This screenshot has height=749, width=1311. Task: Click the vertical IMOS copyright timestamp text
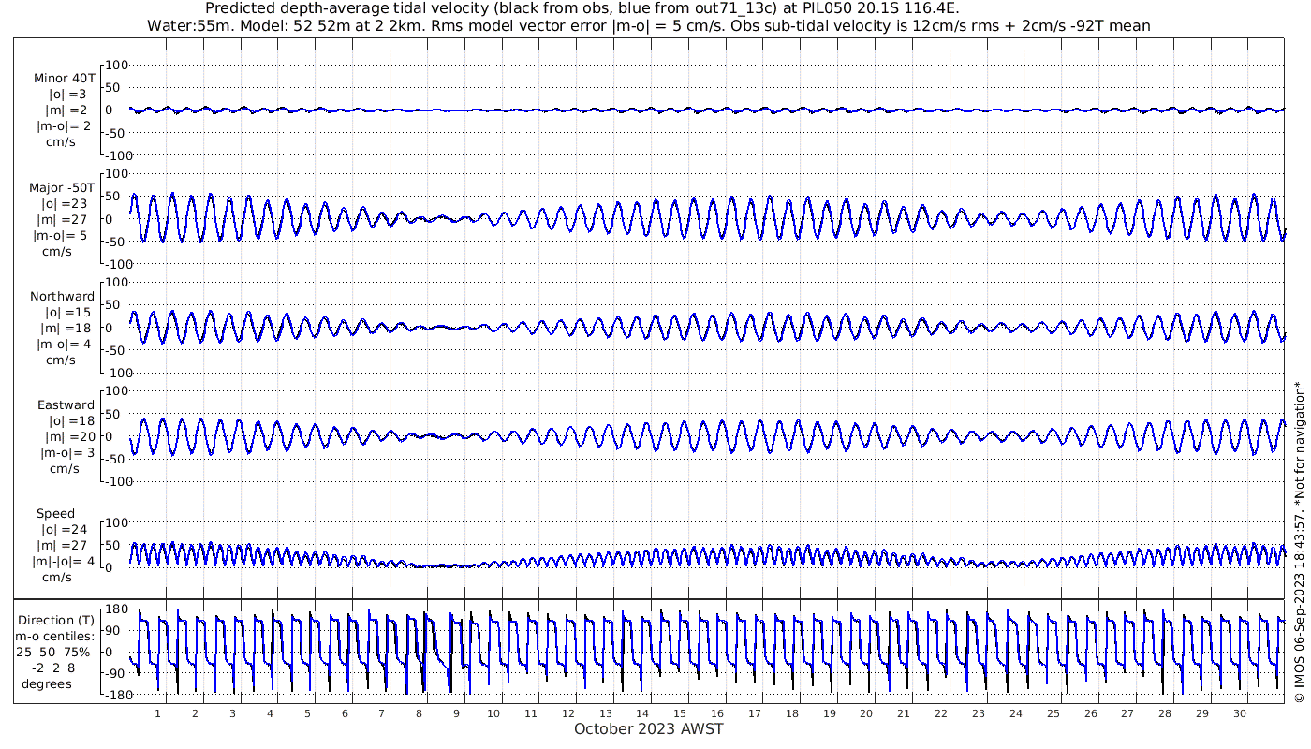[1299, 540]
